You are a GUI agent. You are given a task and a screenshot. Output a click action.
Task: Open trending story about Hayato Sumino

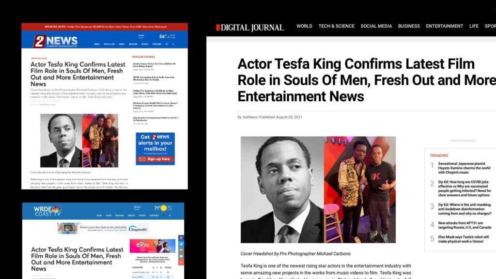click(x=464, y=168)
